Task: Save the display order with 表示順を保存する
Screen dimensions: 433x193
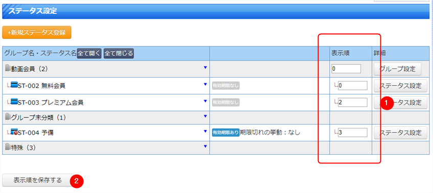Action: pos(38,180)
